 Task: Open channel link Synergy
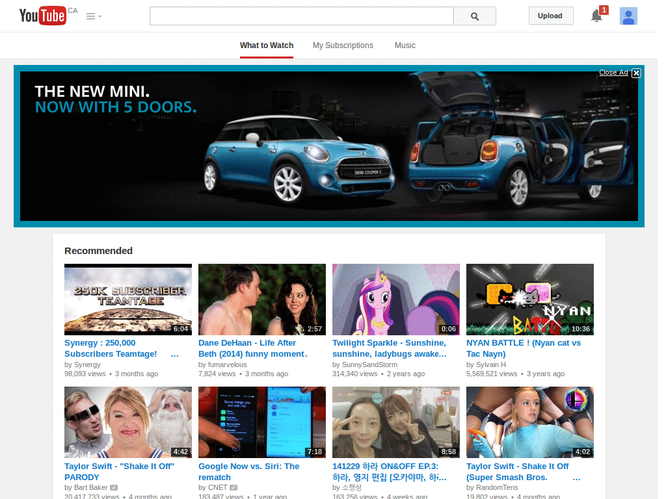(x=87, y=365)
